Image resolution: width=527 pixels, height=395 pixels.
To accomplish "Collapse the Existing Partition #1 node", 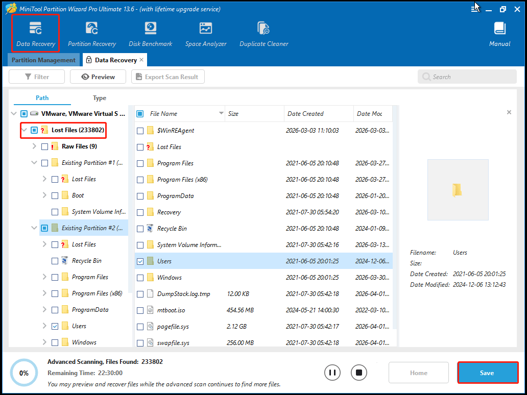I will pyautogui.click(x=34, y=163).
